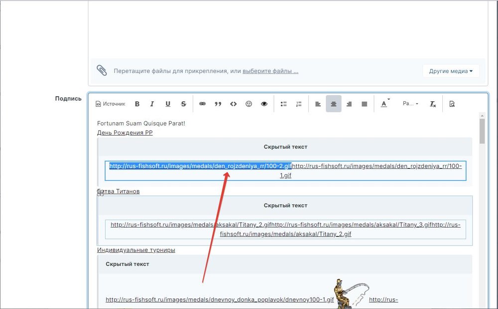Toggle underline text formatting

coord(168,104)
